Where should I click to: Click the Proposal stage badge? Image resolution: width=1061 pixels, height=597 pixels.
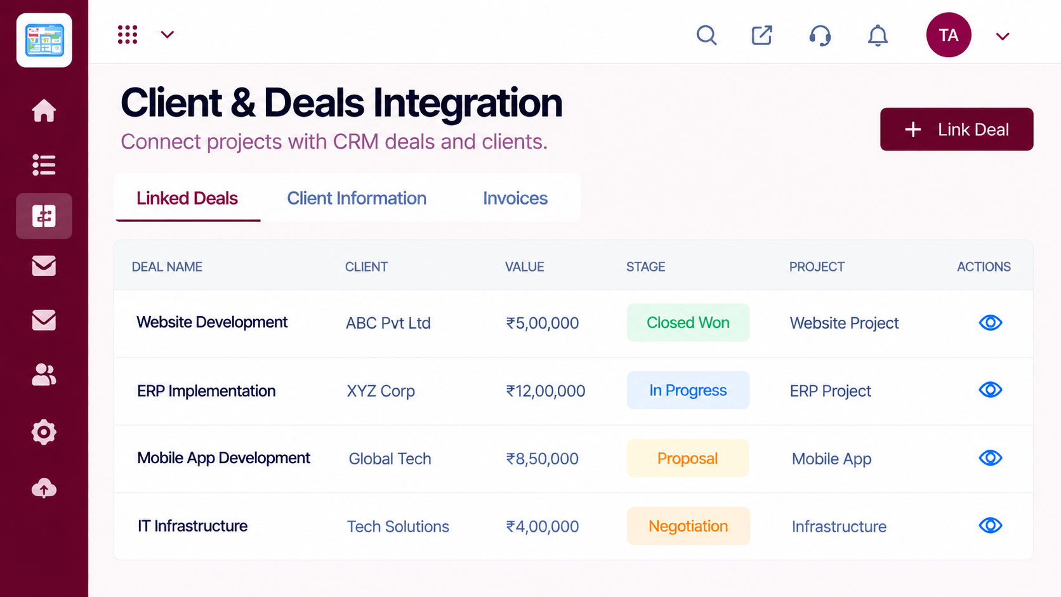pos(688,458)
